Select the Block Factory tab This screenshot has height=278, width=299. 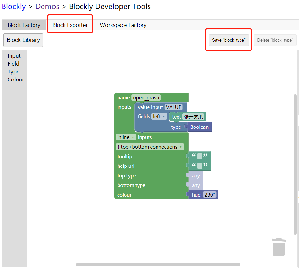[x=24, y=25]
